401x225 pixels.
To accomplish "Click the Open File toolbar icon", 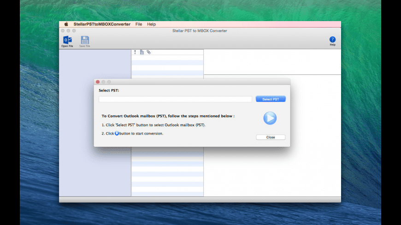I will (x=67, y=41).
